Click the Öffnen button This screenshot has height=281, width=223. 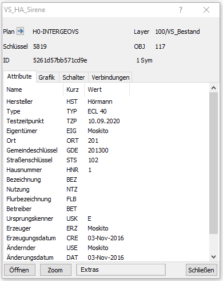pyautogui.click(x=19, y=270)
